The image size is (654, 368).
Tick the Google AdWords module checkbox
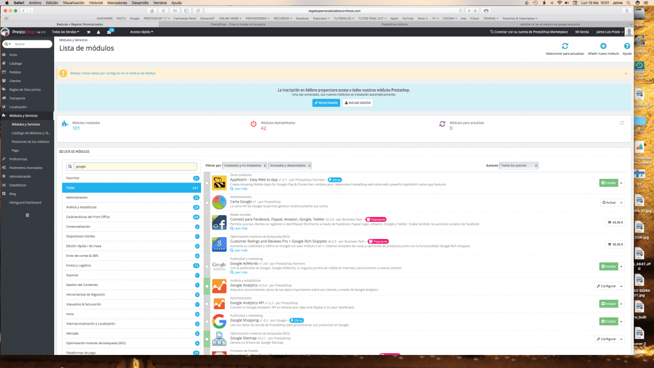coord(207,266)
